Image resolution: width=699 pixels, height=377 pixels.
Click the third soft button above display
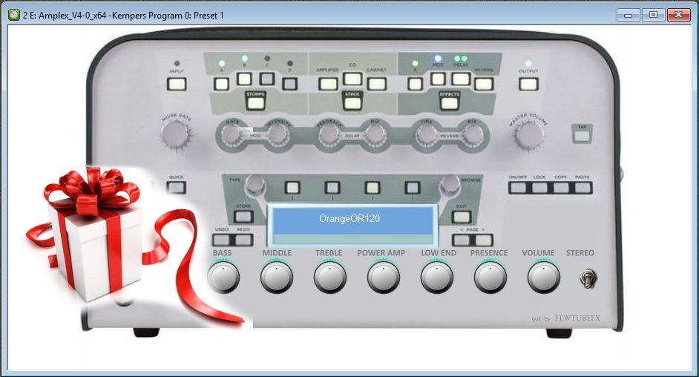pyautogui.click(x=373, y=187)
